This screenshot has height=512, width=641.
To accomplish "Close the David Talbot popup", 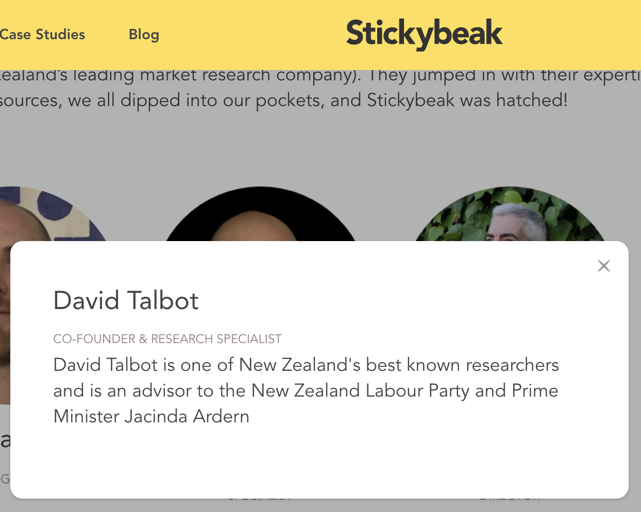I will tap(603, 266).
